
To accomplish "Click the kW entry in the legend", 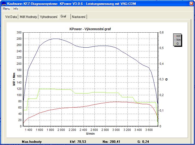I will coord(178,36).
